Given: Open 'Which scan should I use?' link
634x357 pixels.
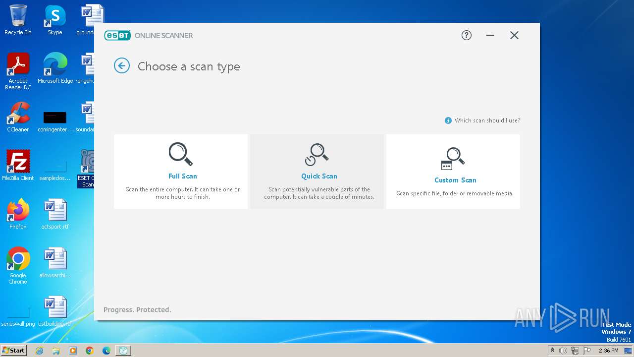Looking at the screenshot, I should pos(487,120).
